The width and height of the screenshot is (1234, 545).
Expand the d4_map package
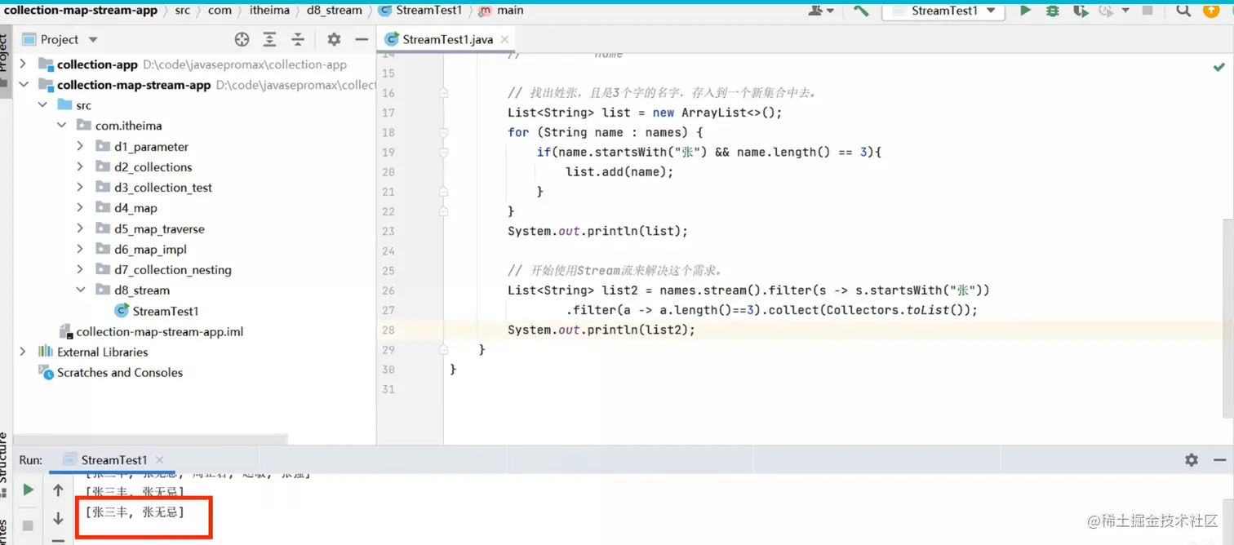tap(80, 208)
